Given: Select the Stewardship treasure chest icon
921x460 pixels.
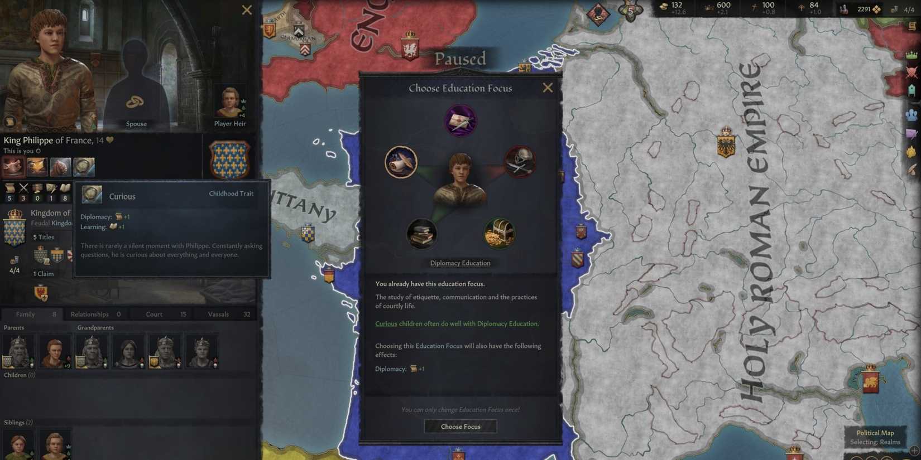Looking at the screenshot, I should click(500, 233).
